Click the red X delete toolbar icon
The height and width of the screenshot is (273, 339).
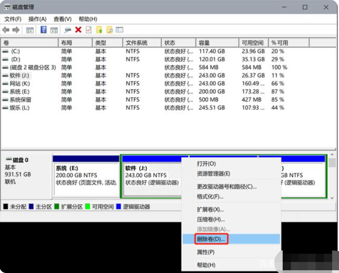[78, 30]
